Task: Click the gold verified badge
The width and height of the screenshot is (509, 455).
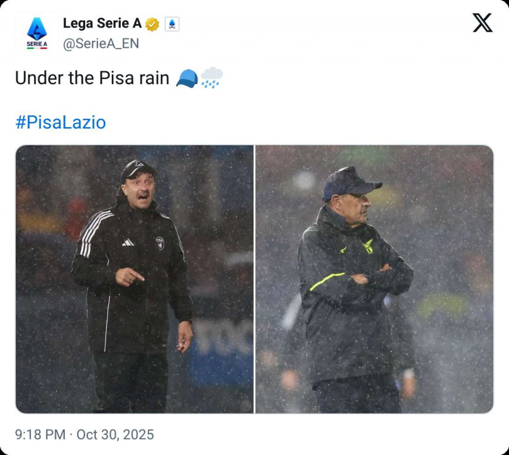Action: pyautogui.click(x=152, y=24)
